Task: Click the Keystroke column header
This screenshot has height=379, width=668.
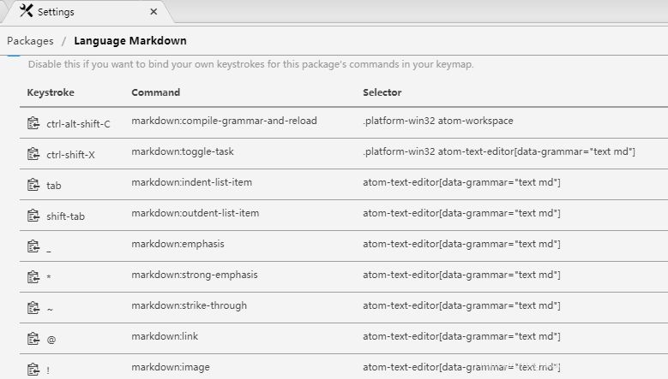Action: click(51, 92)
